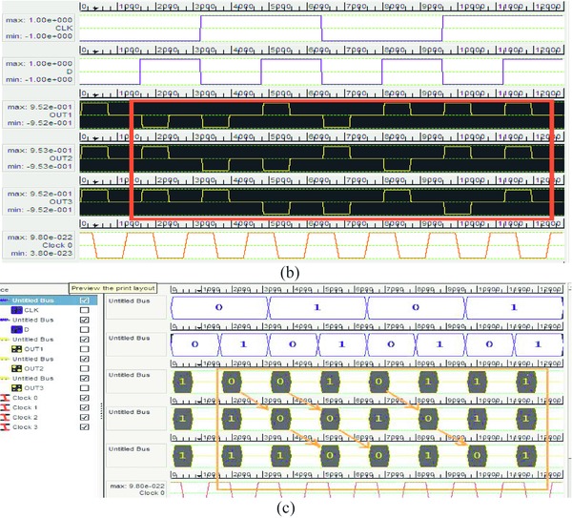
Task: Enable the OUT1 trace checkbox
Action: pos(84,349)
